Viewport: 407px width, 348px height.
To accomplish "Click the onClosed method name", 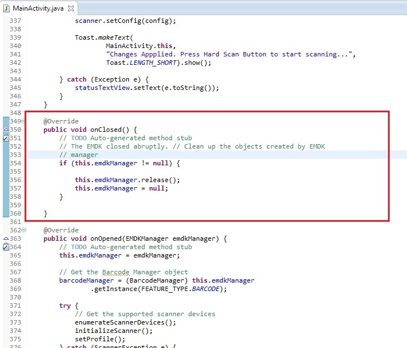I will (x=106, y=130).
